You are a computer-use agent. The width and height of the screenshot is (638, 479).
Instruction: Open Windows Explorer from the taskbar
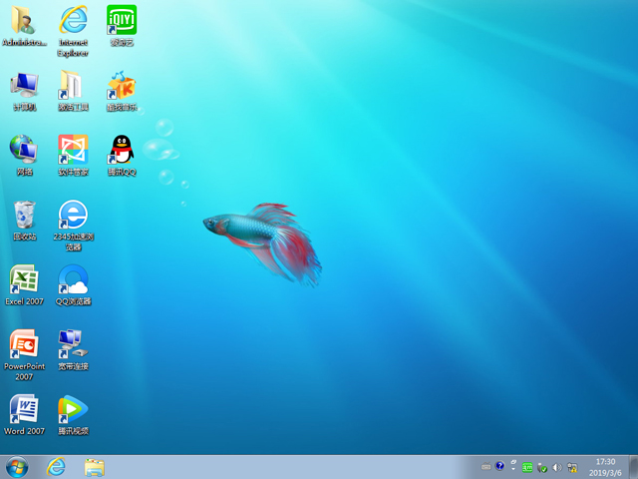[95, 467]
